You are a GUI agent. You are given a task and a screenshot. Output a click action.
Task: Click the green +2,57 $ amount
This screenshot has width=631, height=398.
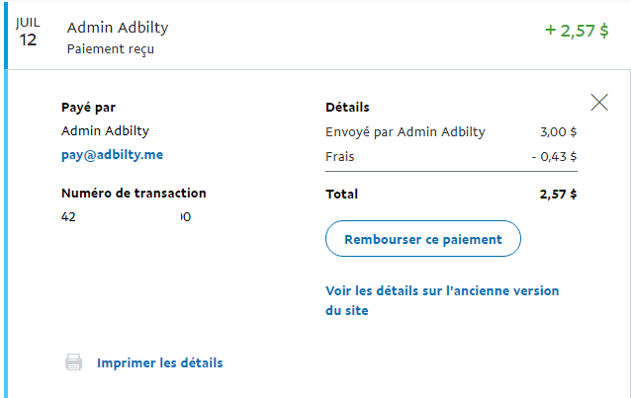(577, 31)
